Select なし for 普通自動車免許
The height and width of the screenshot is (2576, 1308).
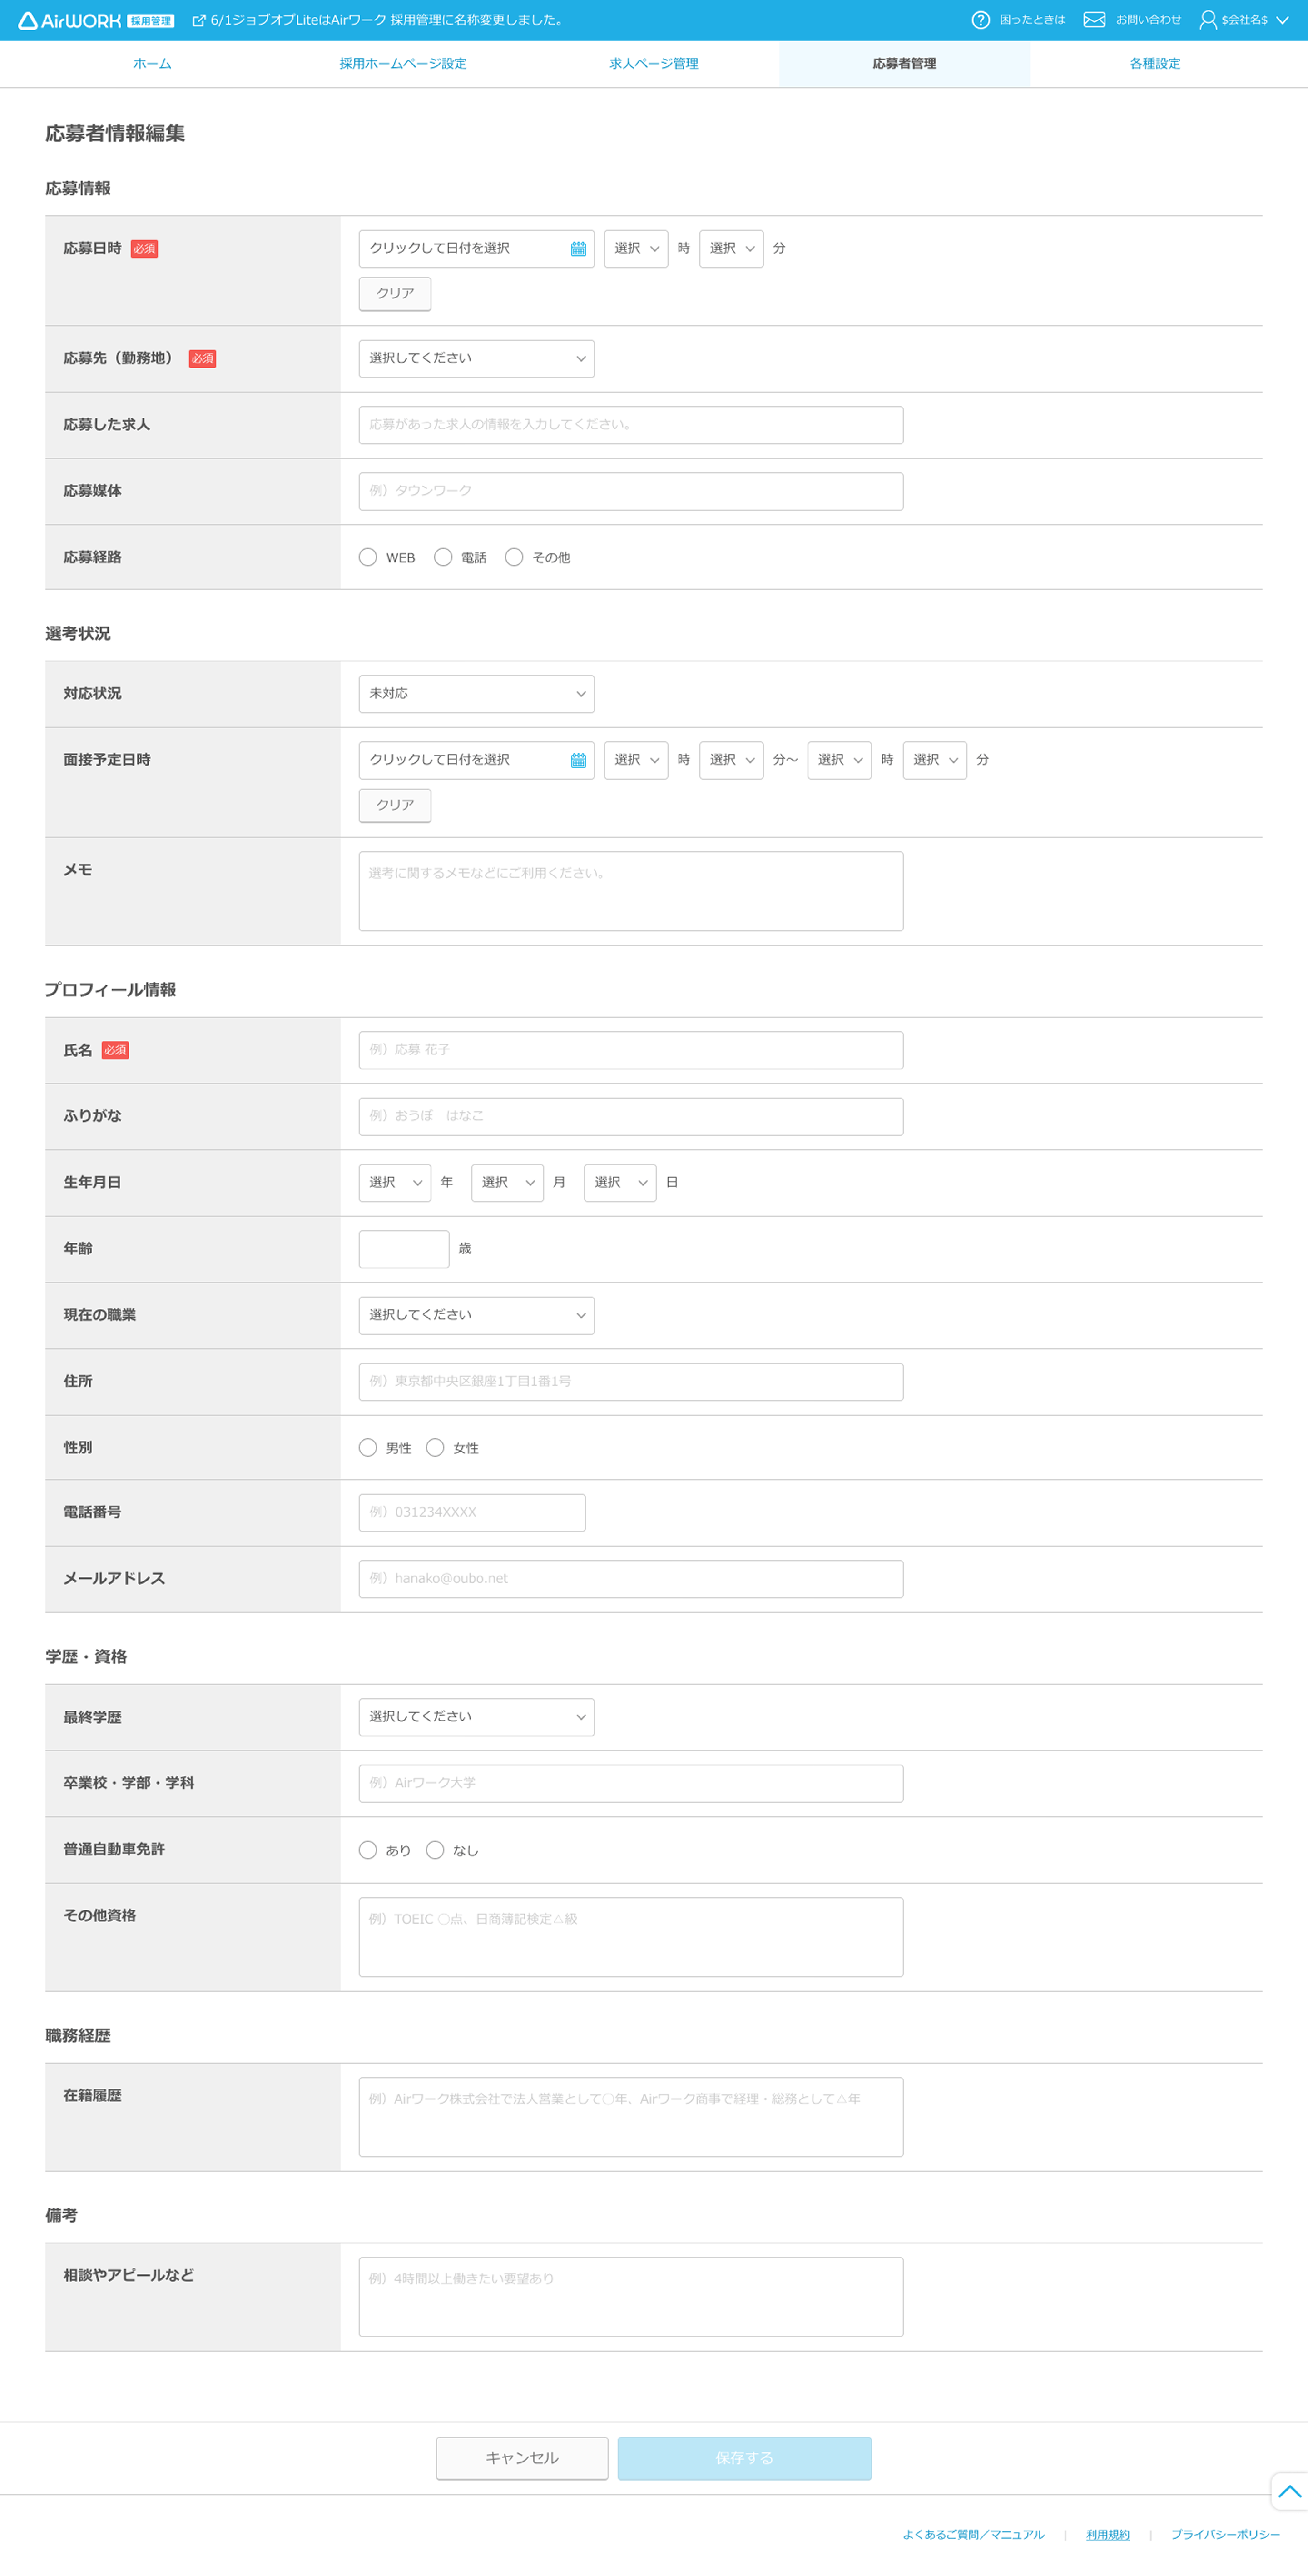[435, 1850]
